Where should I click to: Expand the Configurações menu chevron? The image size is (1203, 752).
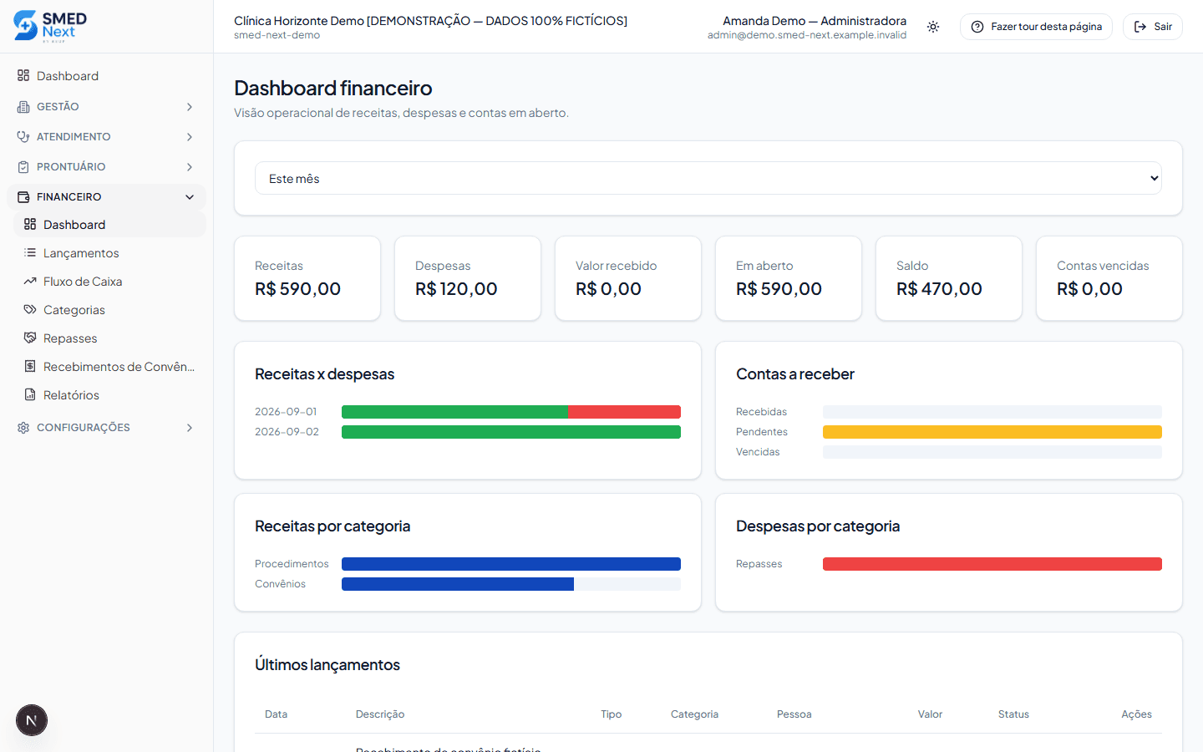point(190,428)
